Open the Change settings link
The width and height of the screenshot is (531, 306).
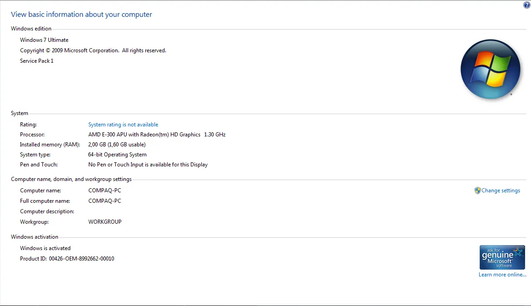click(x=500, y=191)
